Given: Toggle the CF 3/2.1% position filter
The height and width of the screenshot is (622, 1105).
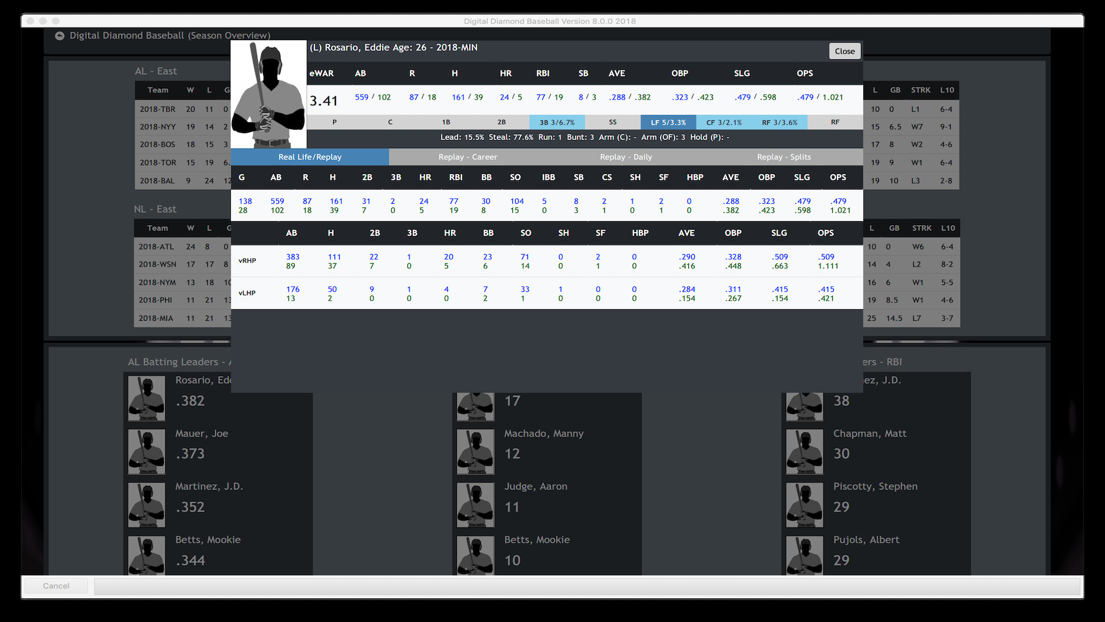Looking at the screenshot, I should [x=724, y=122].
